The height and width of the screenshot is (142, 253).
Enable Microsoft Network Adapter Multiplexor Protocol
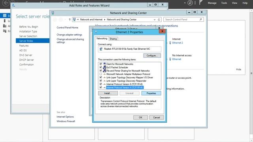pos(101,74)
